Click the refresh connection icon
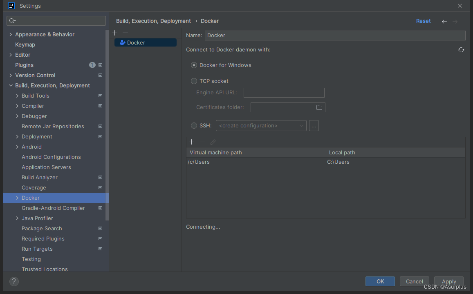The image size is (473, 294). click(461, 50)
